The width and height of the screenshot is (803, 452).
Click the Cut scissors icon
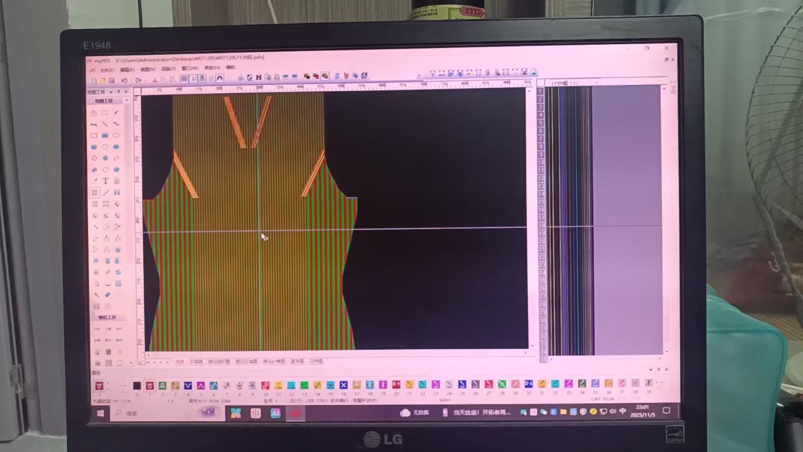pyautogui.click(x=154, y=80)
